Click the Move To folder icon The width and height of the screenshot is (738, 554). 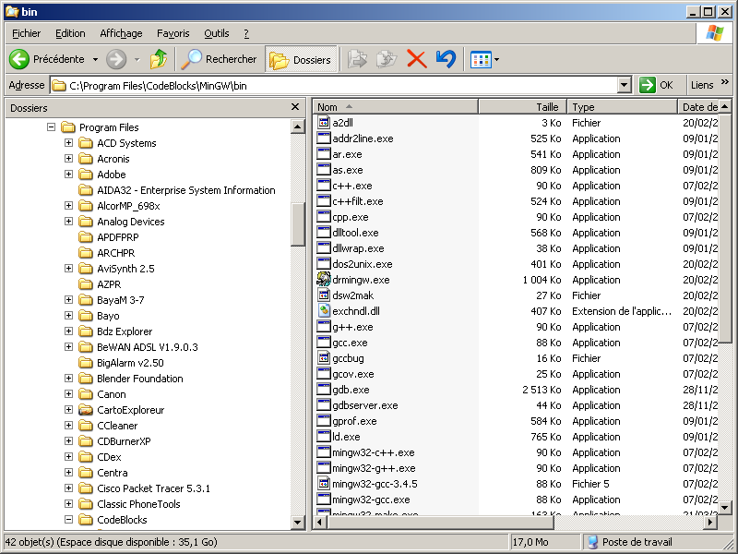tap(357, 59)
